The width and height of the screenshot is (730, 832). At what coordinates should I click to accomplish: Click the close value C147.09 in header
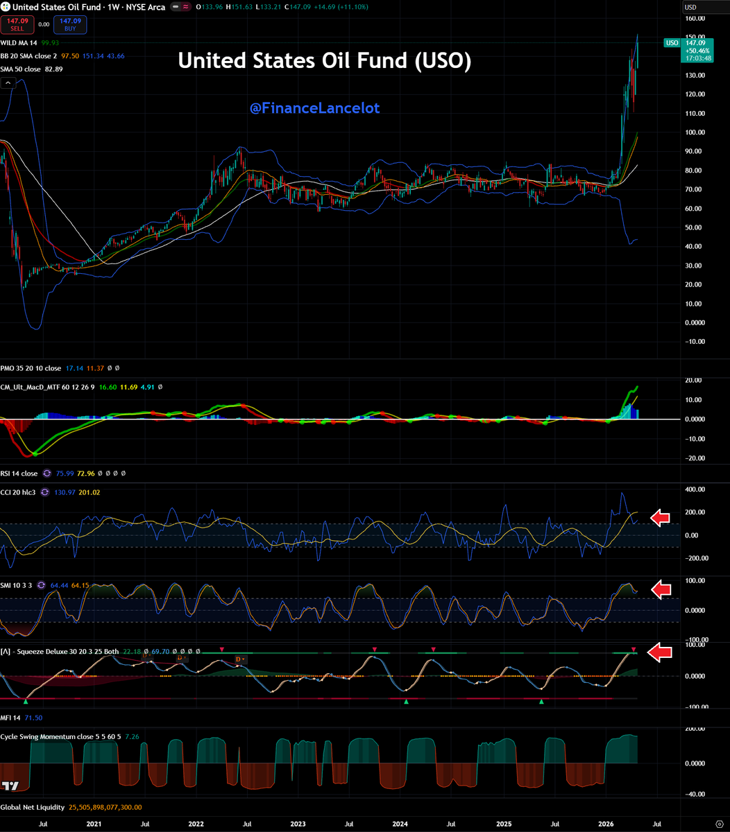[x=297, y=7]
